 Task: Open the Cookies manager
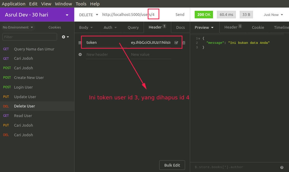55,27
